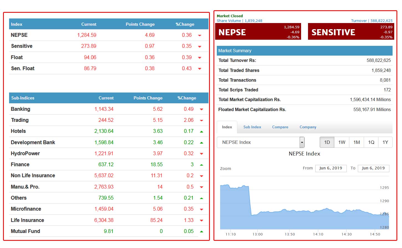Click the From date field Jun 6, 2019
This screenshot has height=248, width=402.
point(331,168)
